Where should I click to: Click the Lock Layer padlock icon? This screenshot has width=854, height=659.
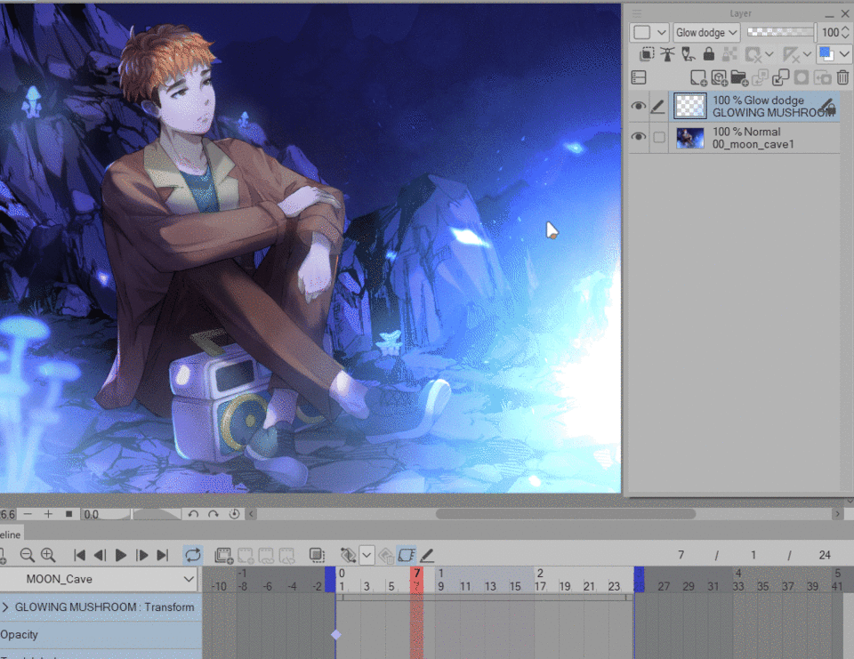708,55
